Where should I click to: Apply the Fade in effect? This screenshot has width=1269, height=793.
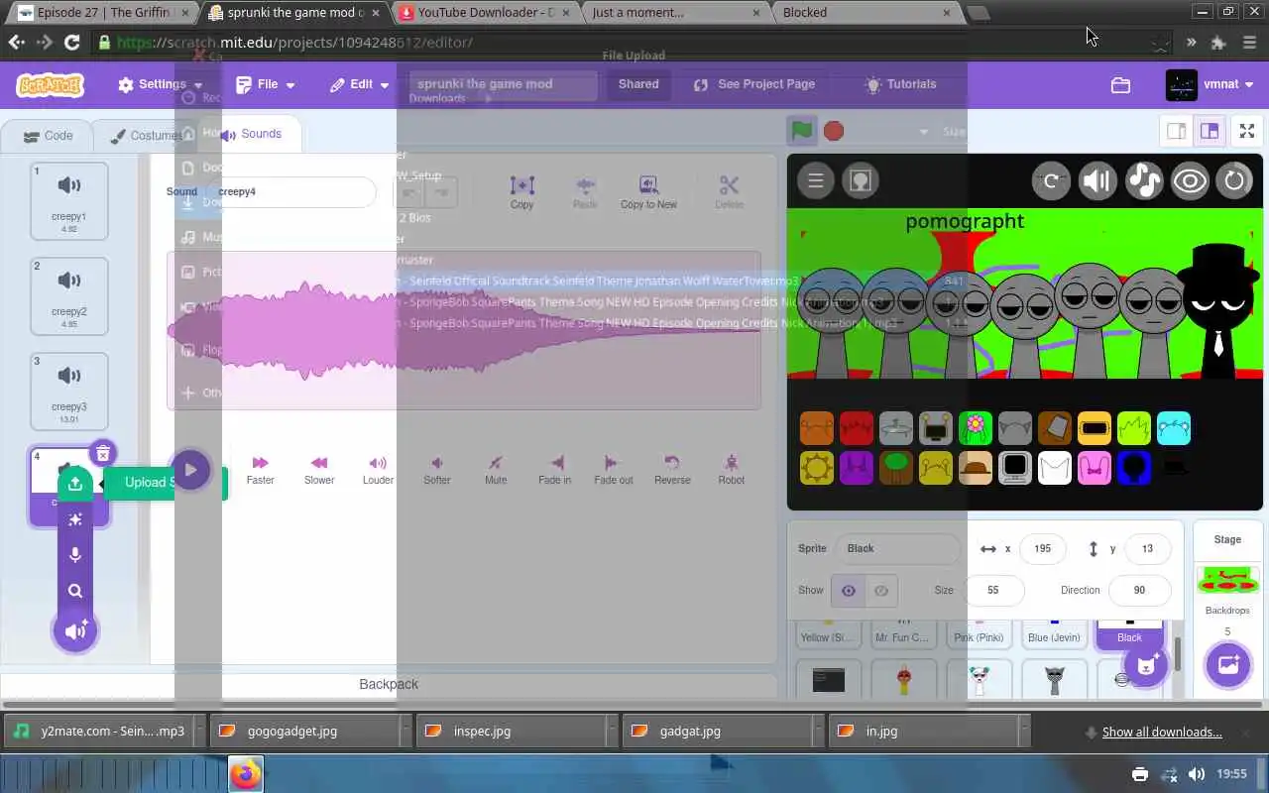click(x=555, y=470)
